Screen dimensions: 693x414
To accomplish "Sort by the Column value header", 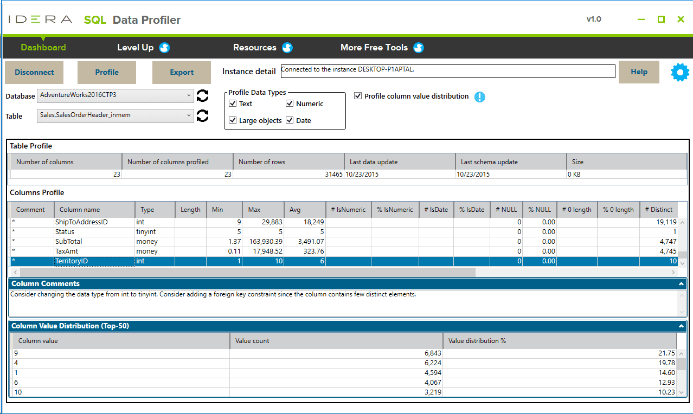I will [121, 341].
